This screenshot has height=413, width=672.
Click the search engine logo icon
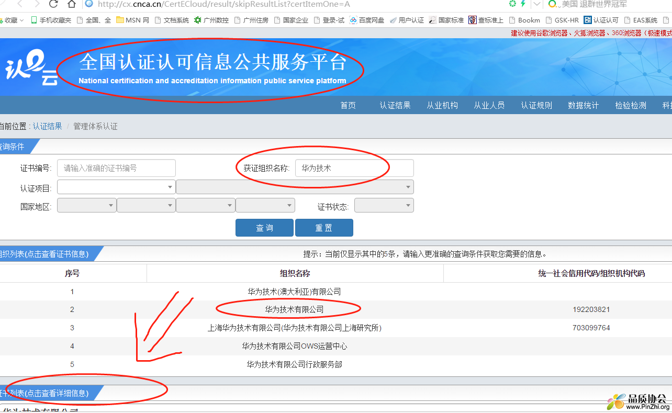(x=552, y=4)
